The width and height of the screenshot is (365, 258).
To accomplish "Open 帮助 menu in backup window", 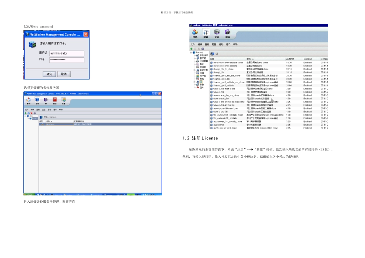I will tap(236, 45).
